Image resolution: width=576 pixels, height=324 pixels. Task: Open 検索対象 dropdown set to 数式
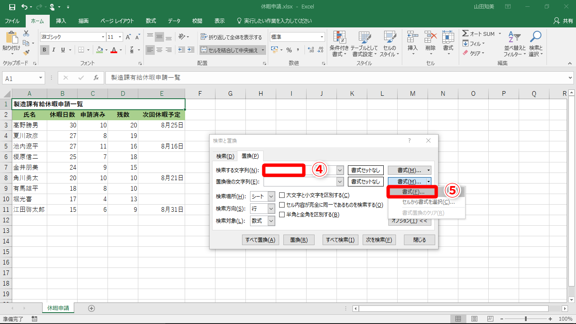pyautogui.click(x=271, y=221)
